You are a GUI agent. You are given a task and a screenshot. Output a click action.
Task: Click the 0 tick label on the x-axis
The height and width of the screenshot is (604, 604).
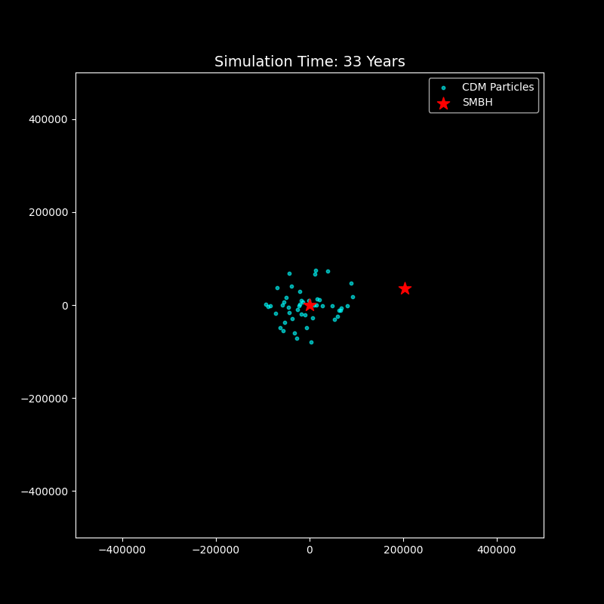tap(310, 551)
